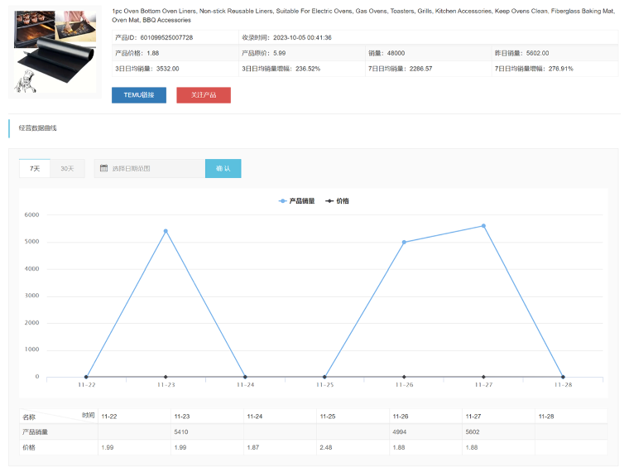The height and width of the screenshot is (472, 629).
Task: Click the 11-27 sales peak point
Action: [483, 226]
